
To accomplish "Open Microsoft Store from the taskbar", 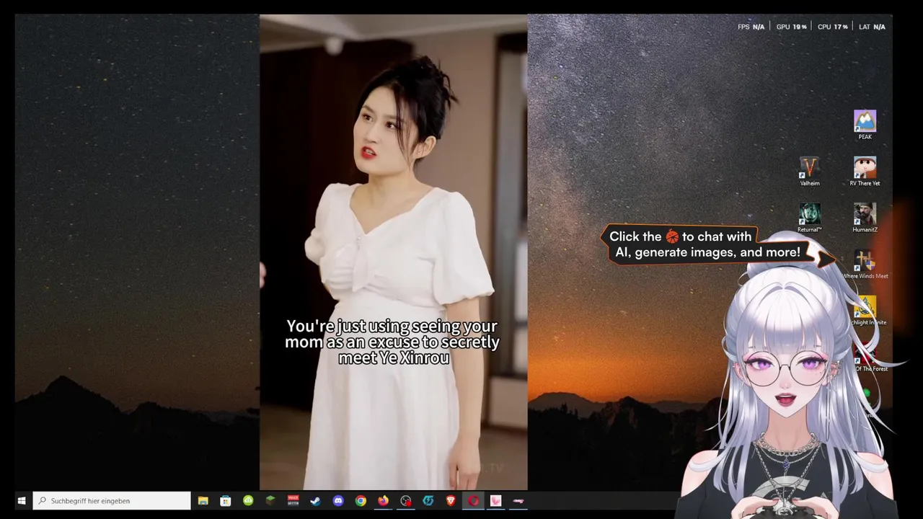I will [226, 501].
